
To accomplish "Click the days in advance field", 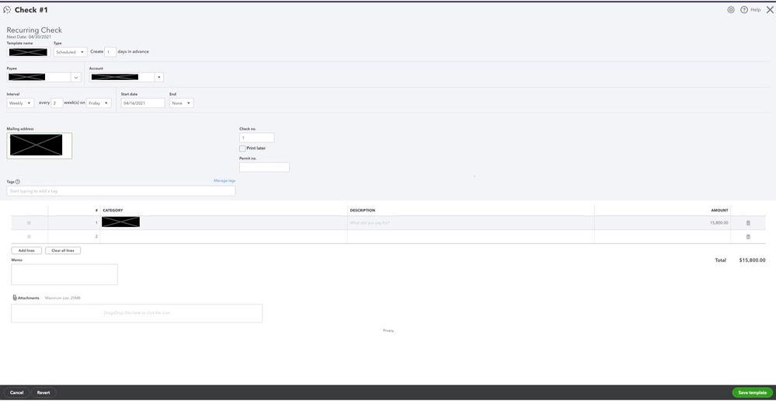I will 110,52.
